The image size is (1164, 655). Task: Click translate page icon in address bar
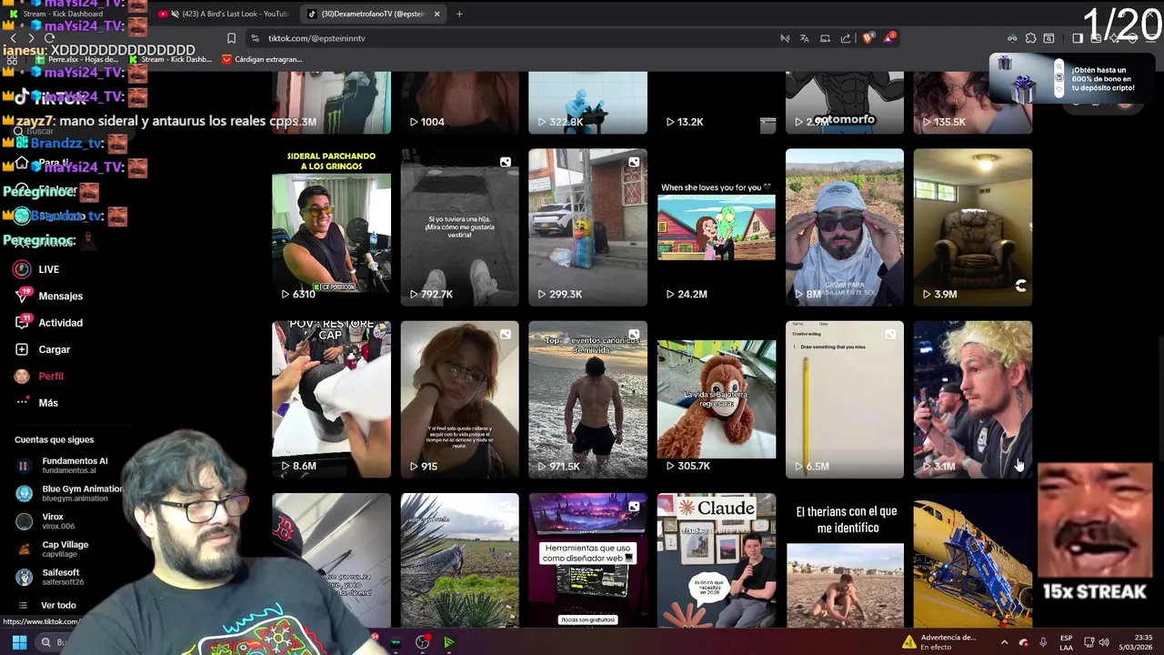[x=805, y=38]
